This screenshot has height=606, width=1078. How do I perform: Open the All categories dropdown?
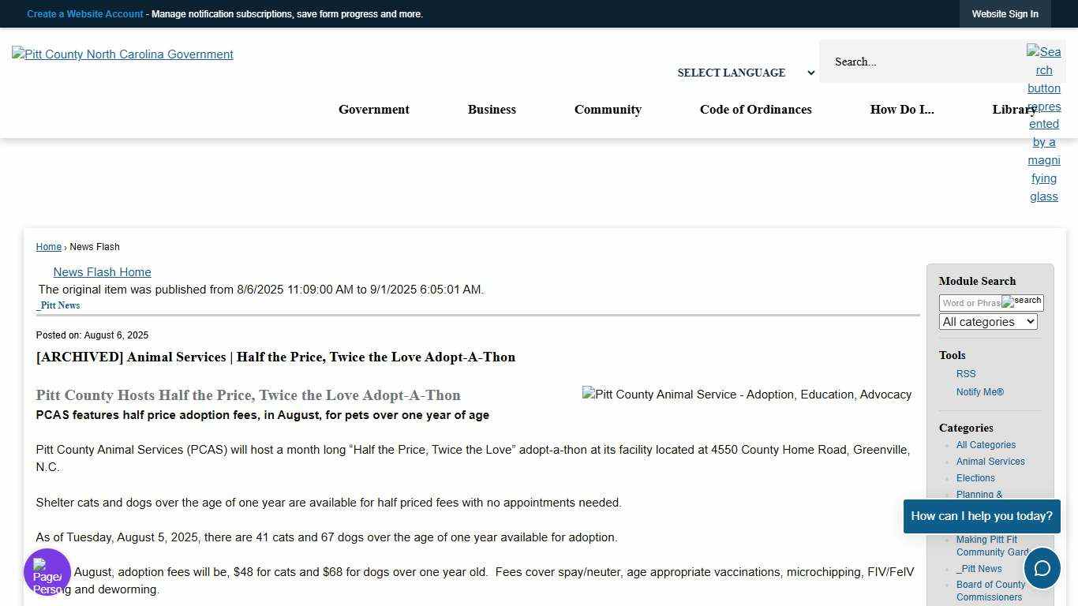[x=987, y=322]
